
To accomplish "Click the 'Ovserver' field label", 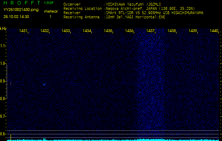I will point(72,4).
